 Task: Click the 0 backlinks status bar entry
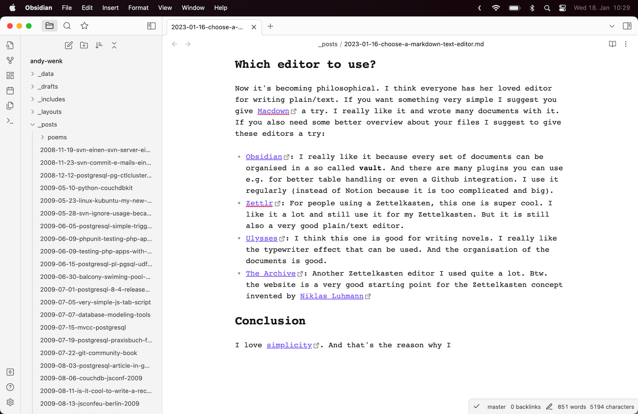526,406
